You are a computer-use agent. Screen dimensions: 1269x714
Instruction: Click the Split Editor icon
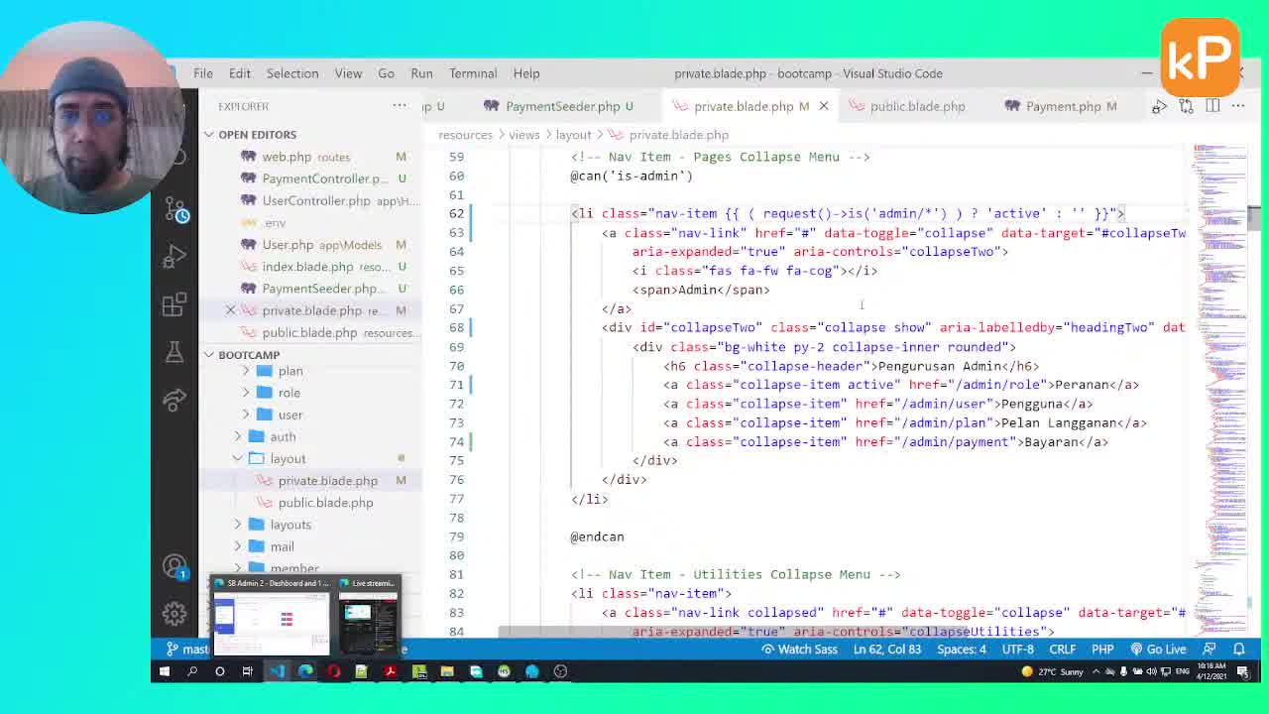[1211, 106]
